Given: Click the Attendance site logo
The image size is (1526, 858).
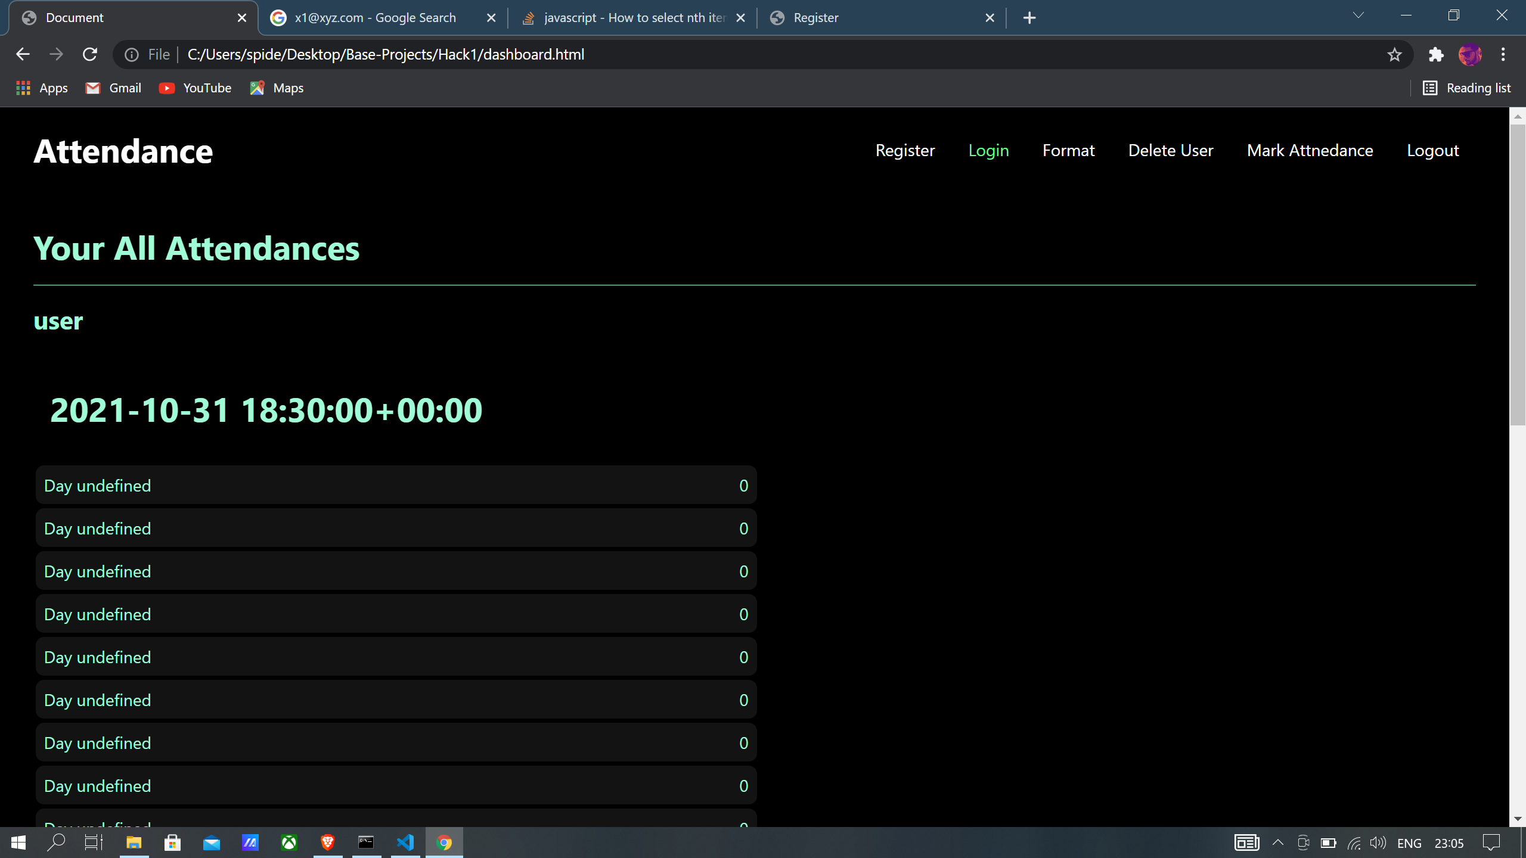Looking at the screenshot, I should coord(123,151).
